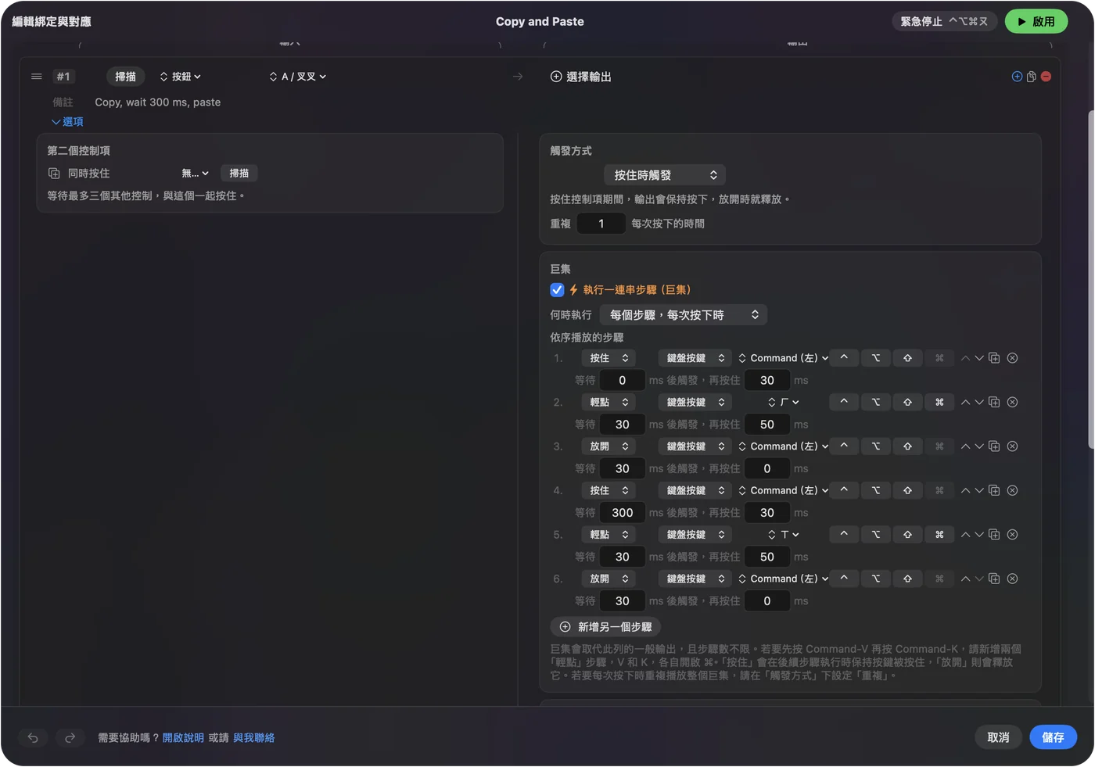Click the copy binding icon in row #1

(1032, 77)
